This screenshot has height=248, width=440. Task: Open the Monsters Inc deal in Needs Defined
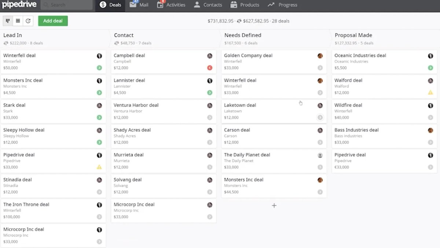274,186
